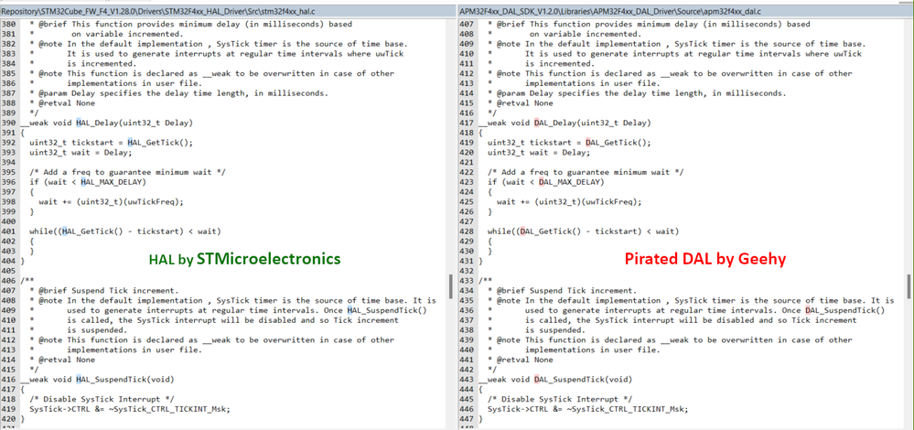Click the "/**" comment opener on line 406

pos(27,281)
